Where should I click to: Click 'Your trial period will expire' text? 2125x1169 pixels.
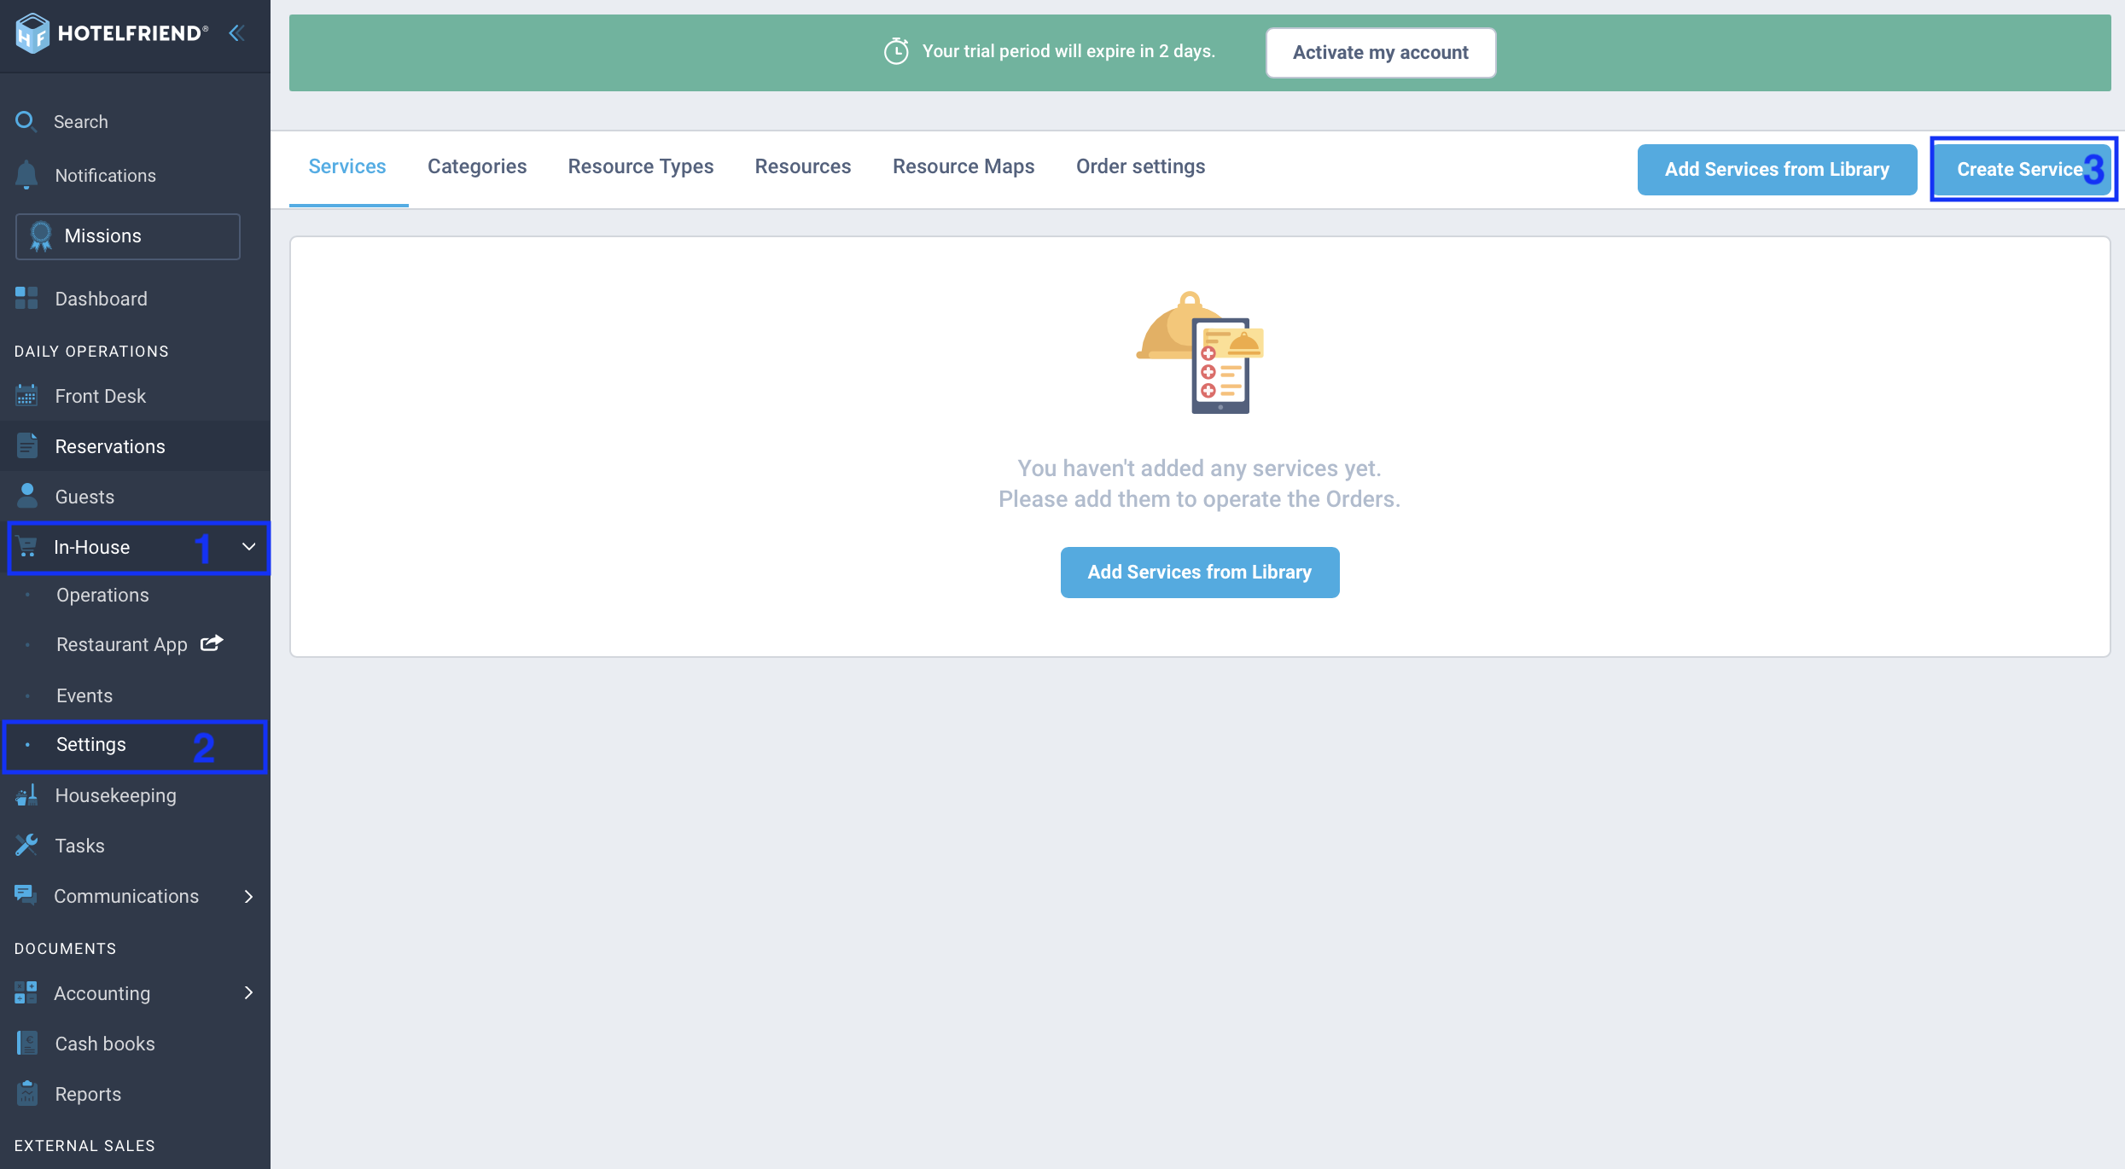coord(1068,51)
